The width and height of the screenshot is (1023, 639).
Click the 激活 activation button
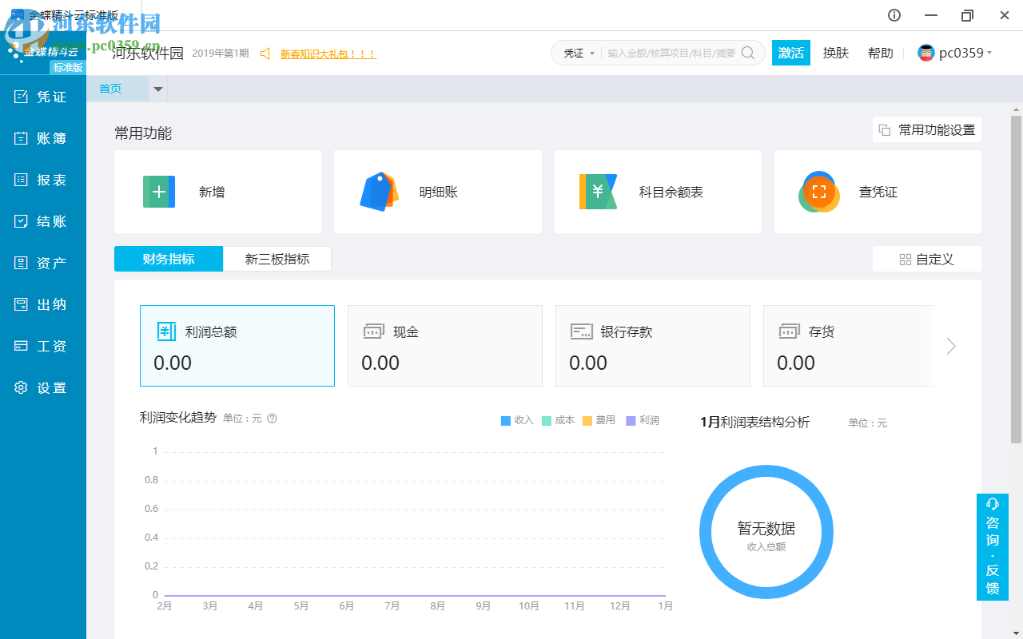(790, 52)
